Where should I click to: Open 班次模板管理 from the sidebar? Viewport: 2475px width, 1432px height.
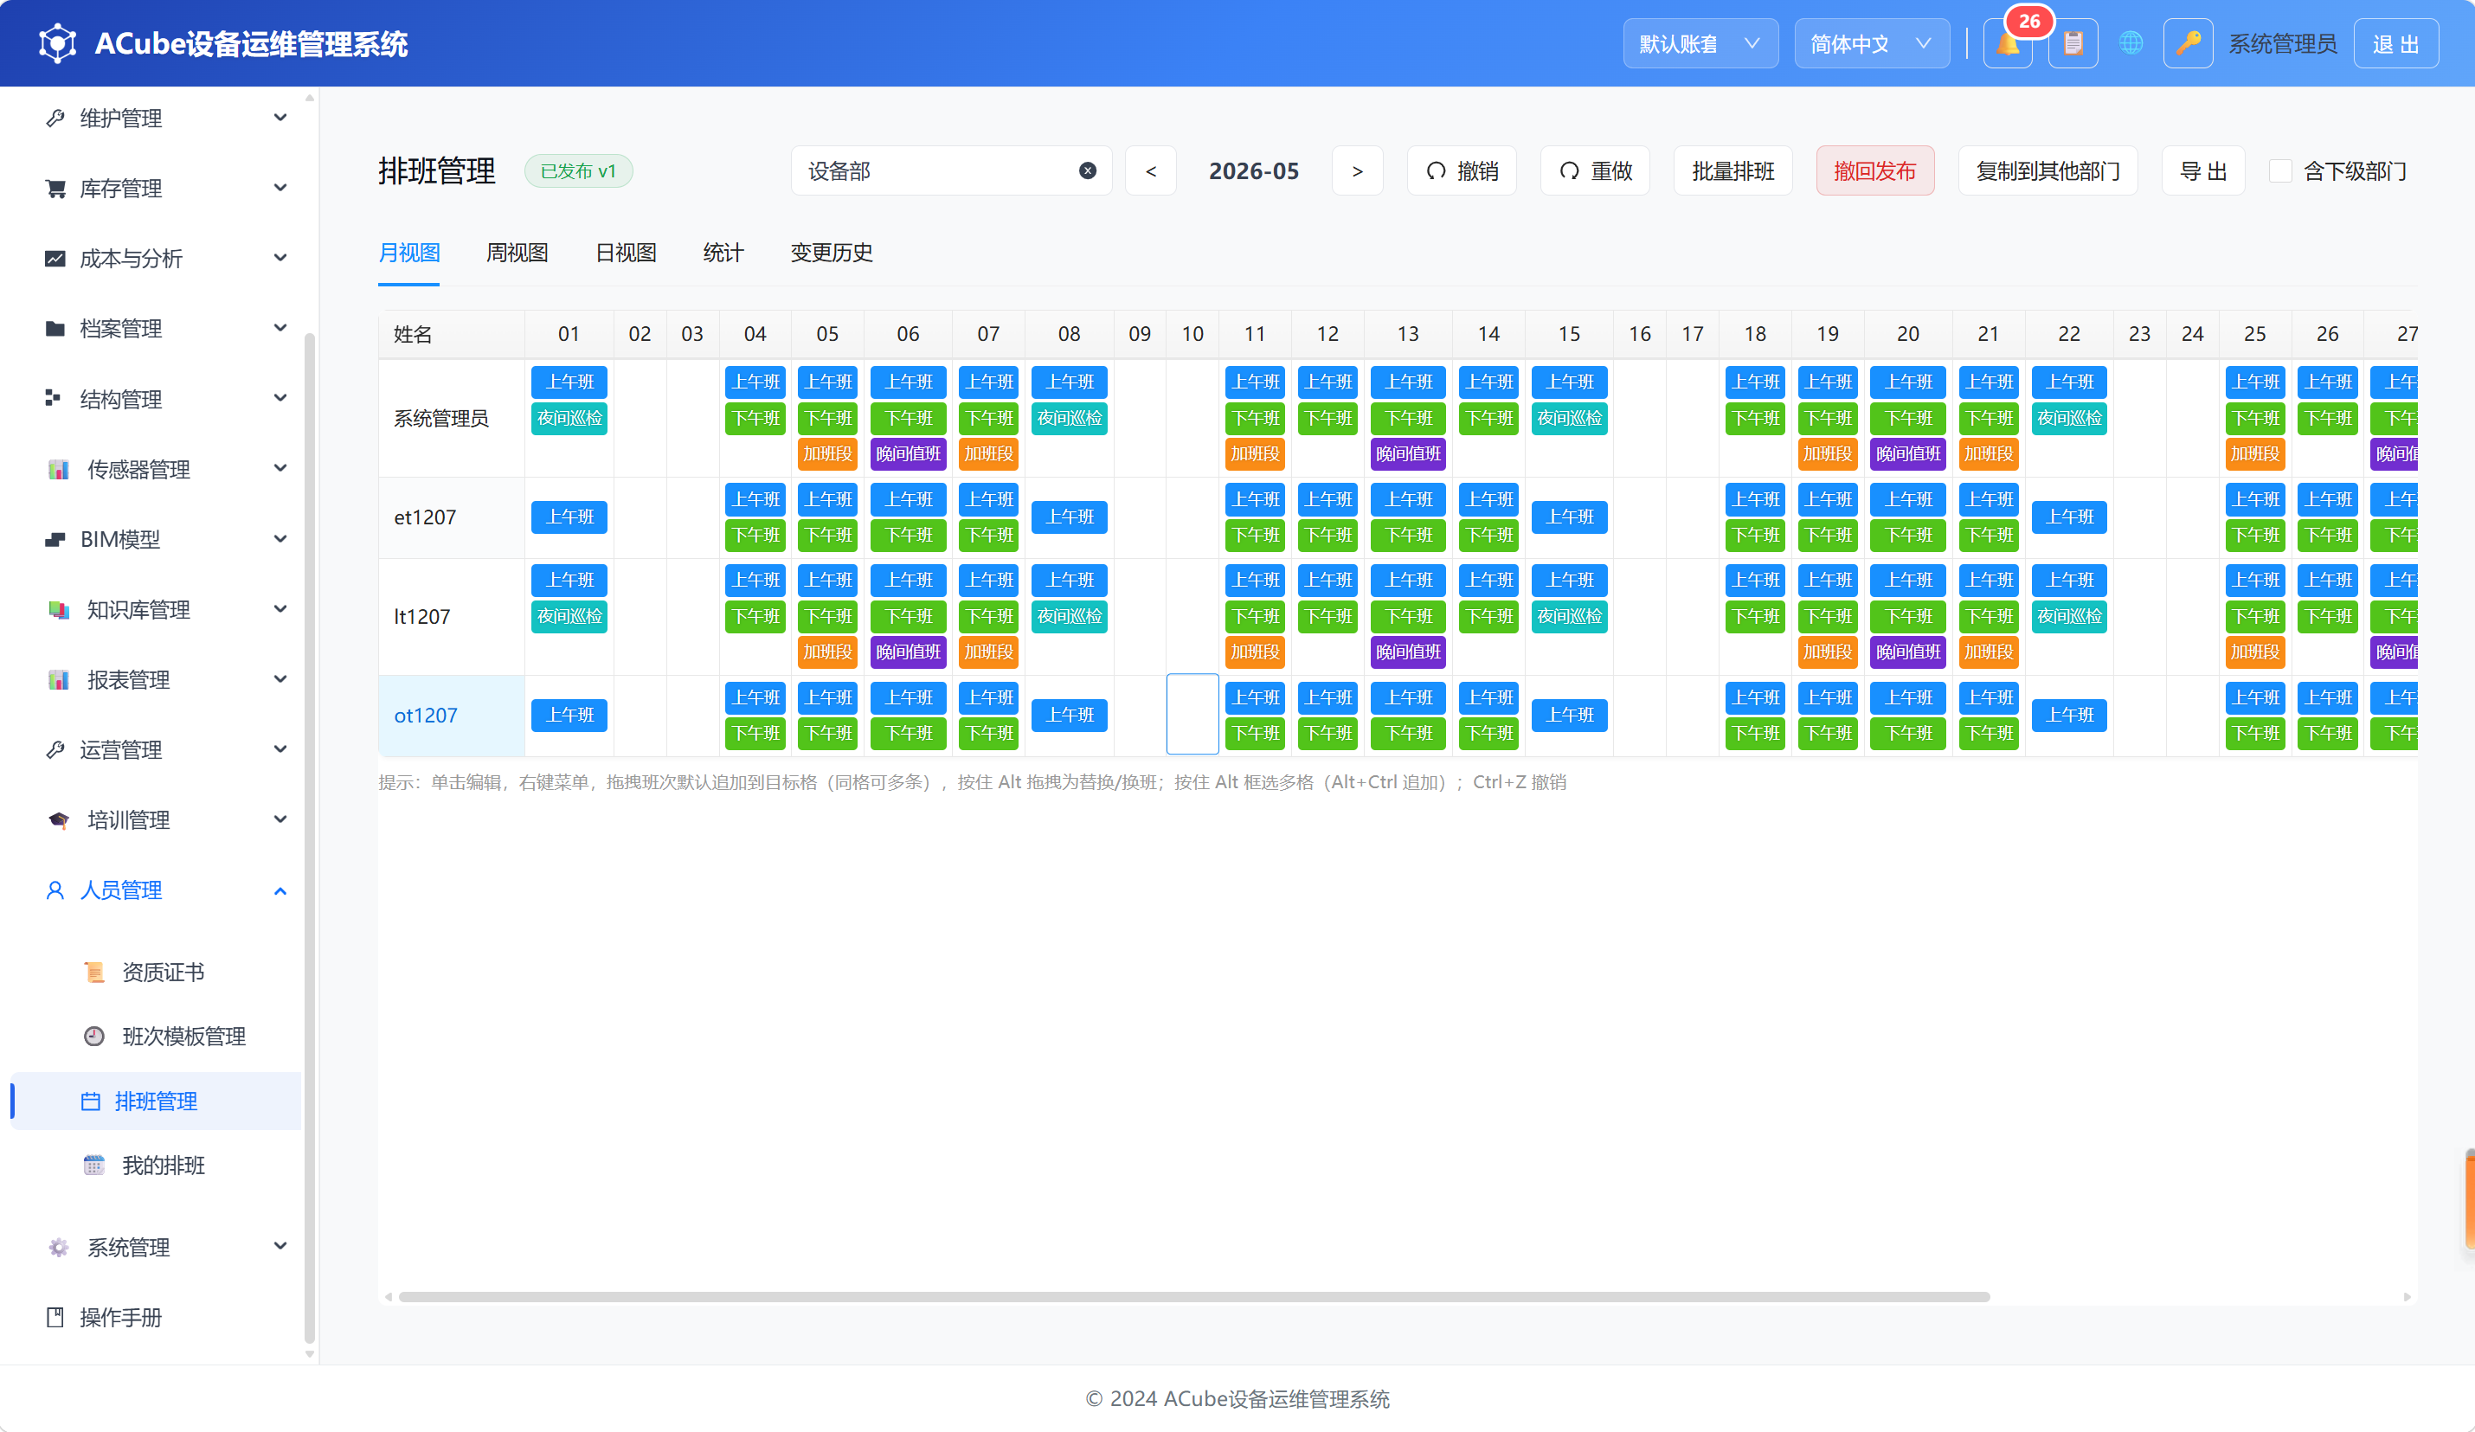click(x=183, y=1037)
